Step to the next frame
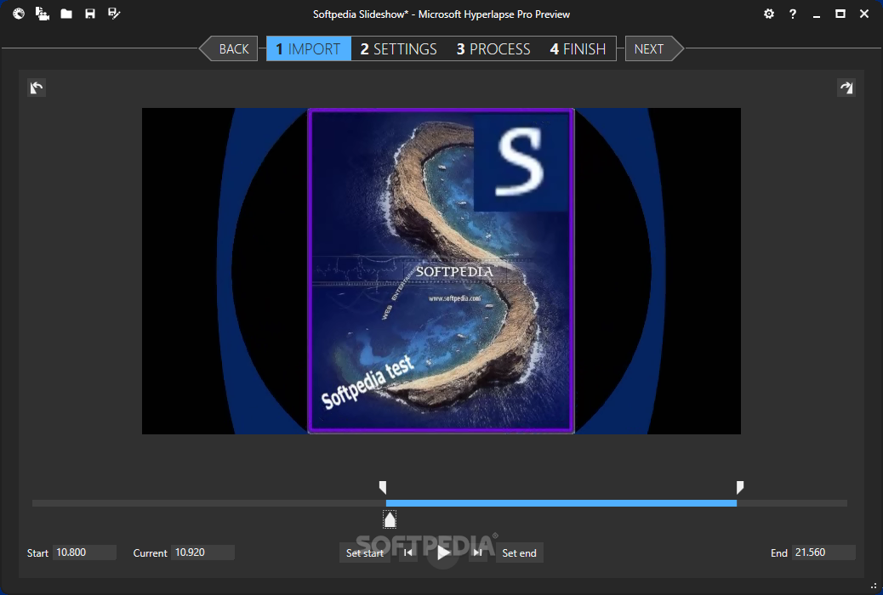This screenshot has height=595, width=883. (477, 552)
